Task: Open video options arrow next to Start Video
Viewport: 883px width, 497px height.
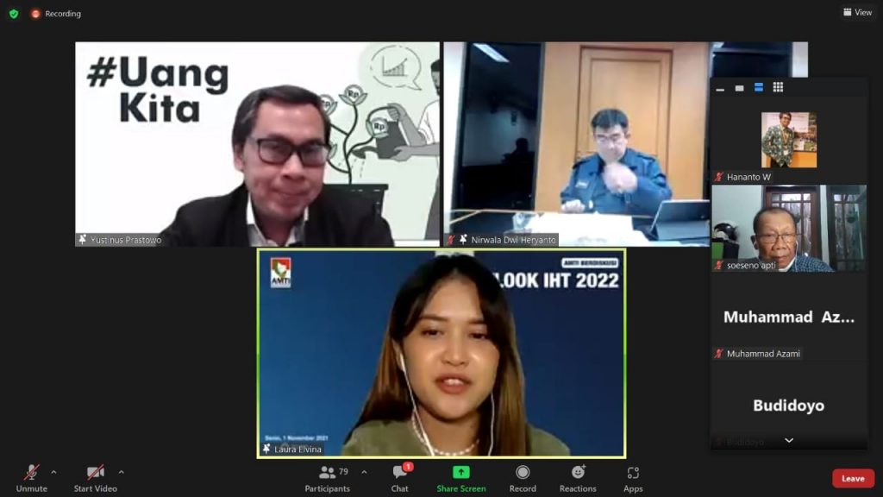Action: [121, 472]
